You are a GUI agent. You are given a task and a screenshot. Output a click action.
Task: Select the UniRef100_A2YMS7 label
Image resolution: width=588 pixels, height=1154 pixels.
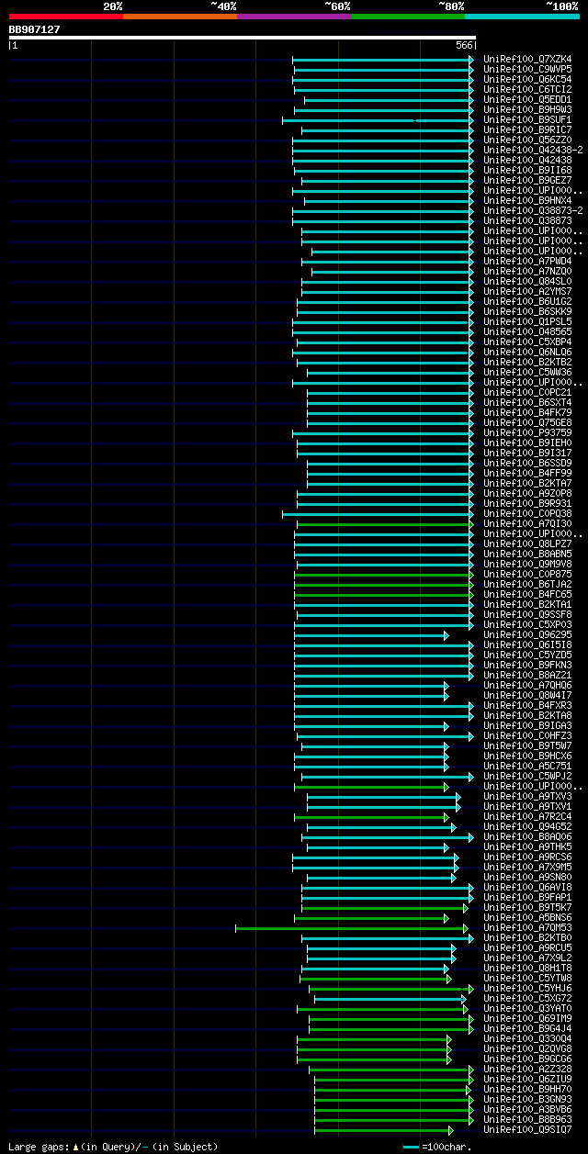pos(527,292)
